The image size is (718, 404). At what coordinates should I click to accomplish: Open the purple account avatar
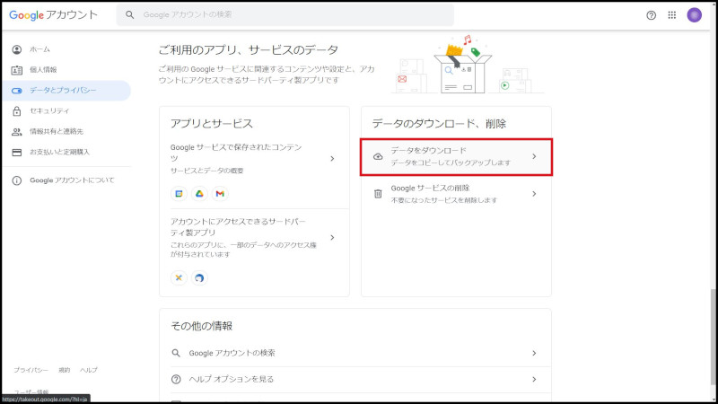(x=695, y=15)
